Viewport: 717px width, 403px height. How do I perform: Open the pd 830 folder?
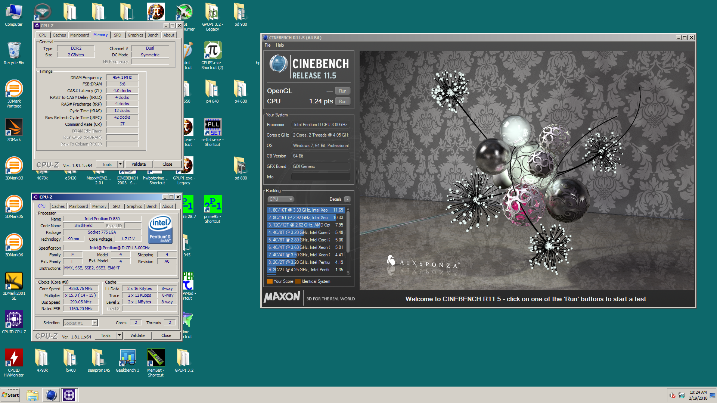(241, 169)
